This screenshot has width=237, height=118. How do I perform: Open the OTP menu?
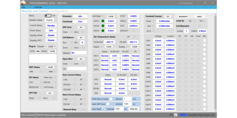click(x=29, y=7)
